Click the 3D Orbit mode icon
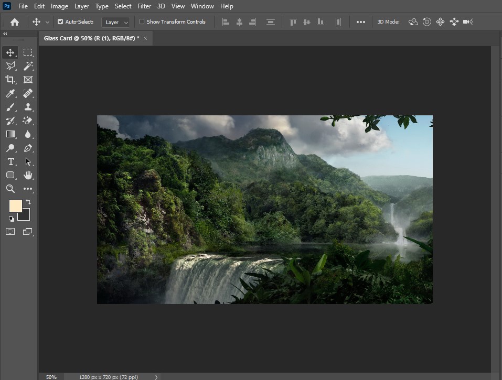The image size is (502, 380). [x=413, y=21]
